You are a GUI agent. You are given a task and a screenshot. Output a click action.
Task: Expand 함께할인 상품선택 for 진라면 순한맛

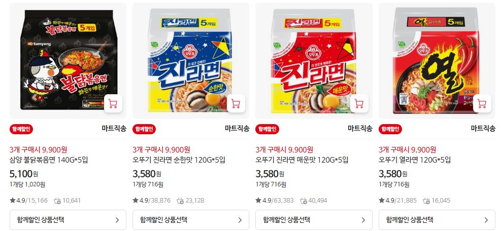pos(191,220)
